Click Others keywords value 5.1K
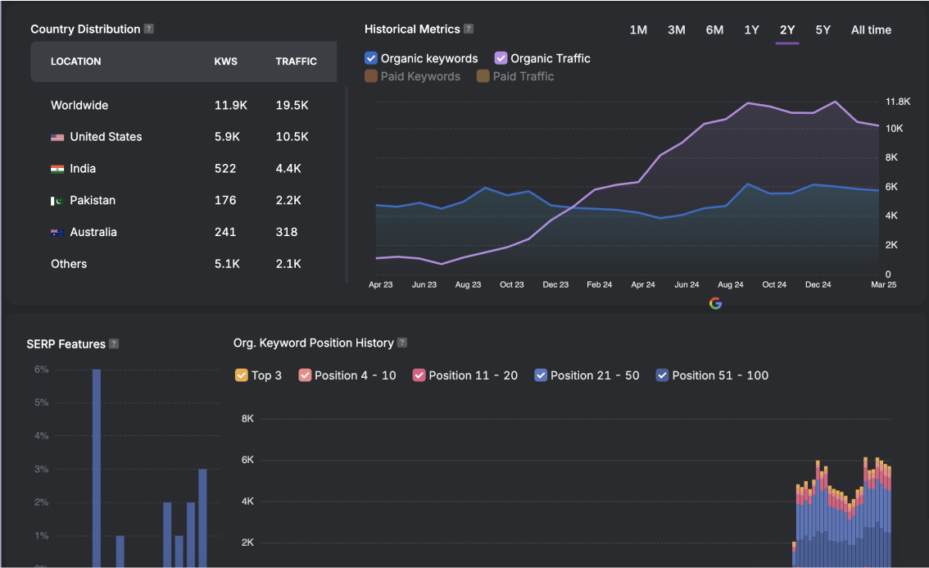This screenshot has height=568, width=929. click(227, 264)
